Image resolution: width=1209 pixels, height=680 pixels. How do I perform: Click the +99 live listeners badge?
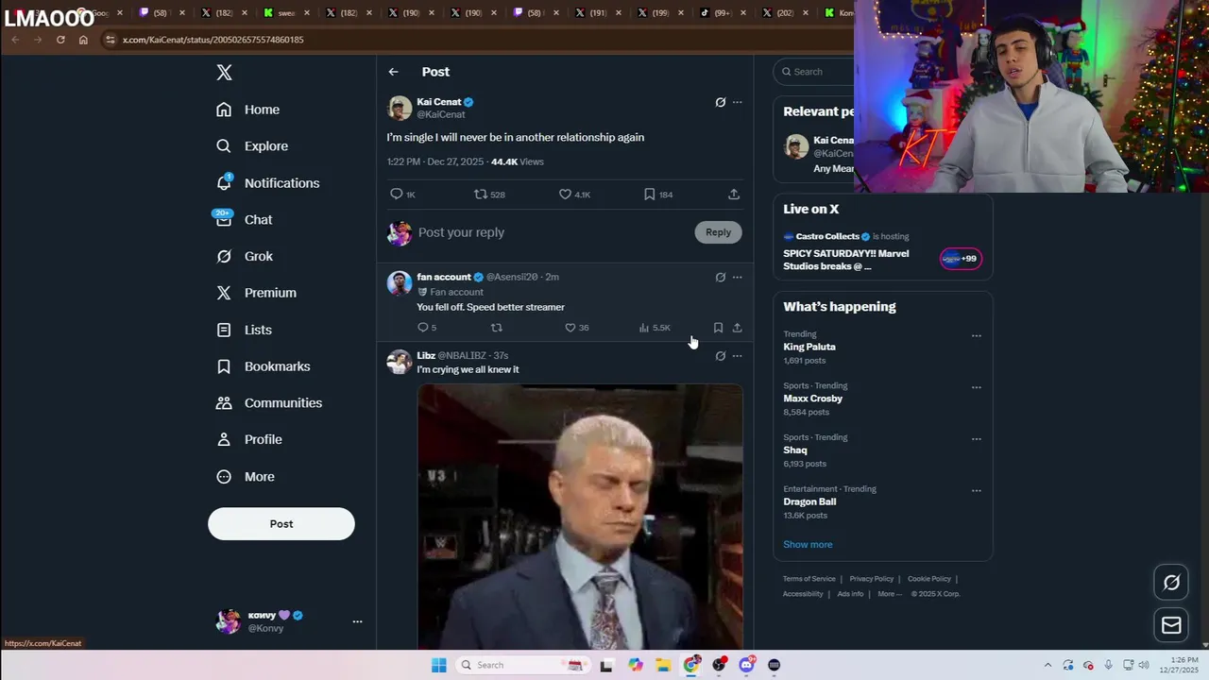(x=961, y=259)
